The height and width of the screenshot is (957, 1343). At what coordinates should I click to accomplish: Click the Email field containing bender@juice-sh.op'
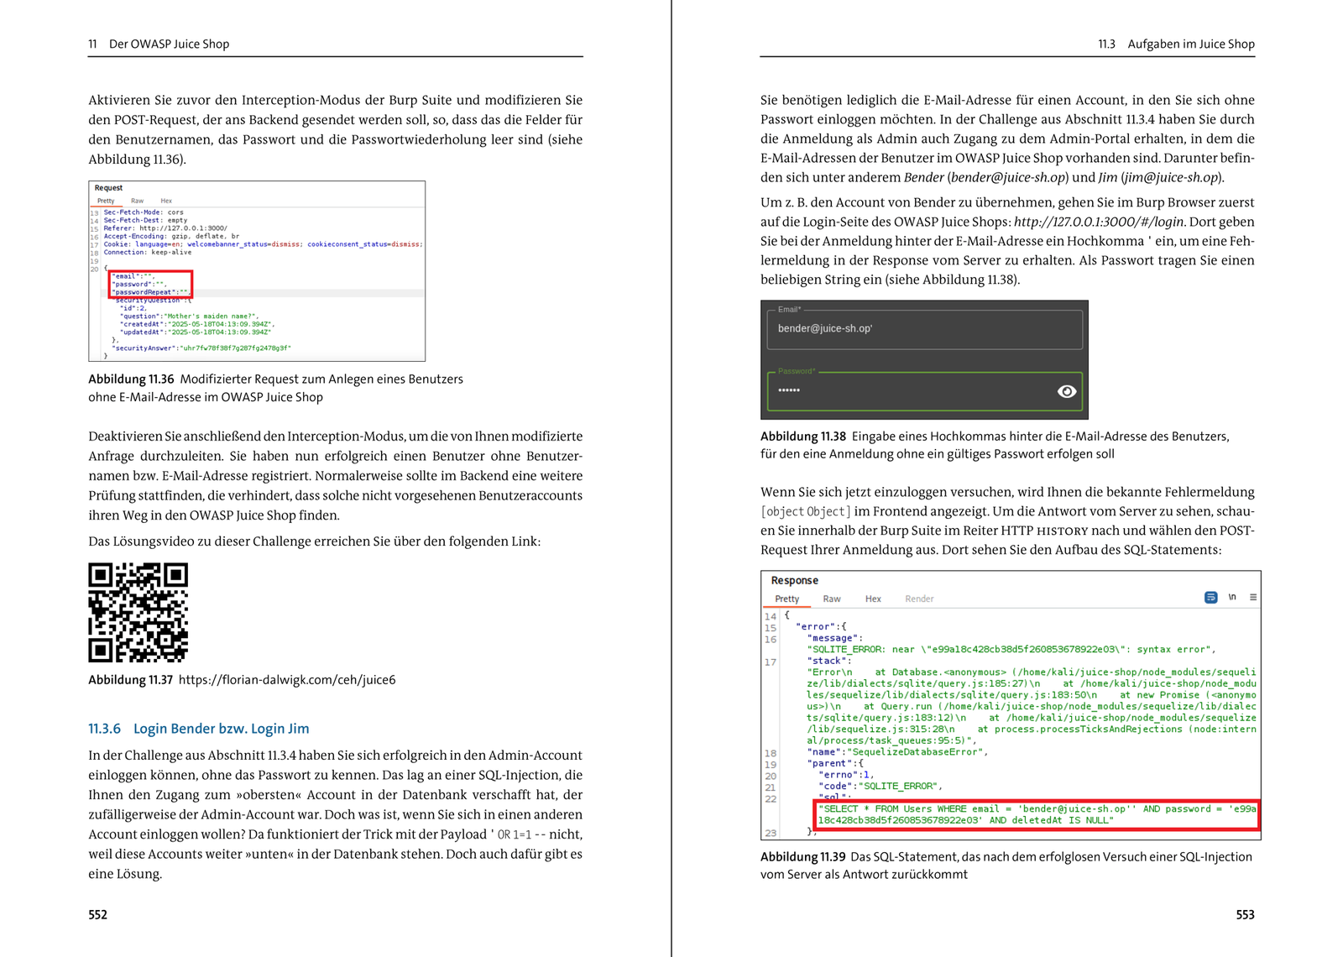tap(924, 328)
